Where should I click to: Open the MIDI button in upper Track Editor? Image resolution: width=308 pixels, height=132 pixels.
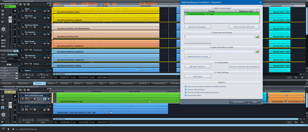3,47
